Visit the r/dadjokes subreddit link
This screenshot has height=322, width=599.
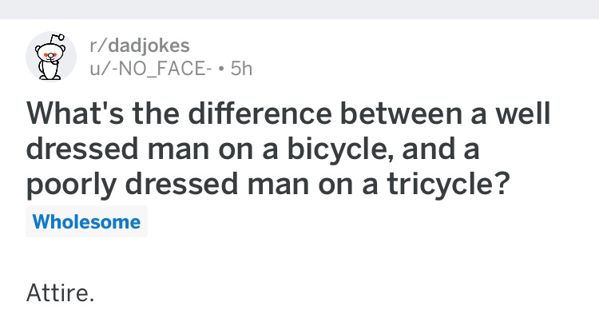(x=140, y=46)
